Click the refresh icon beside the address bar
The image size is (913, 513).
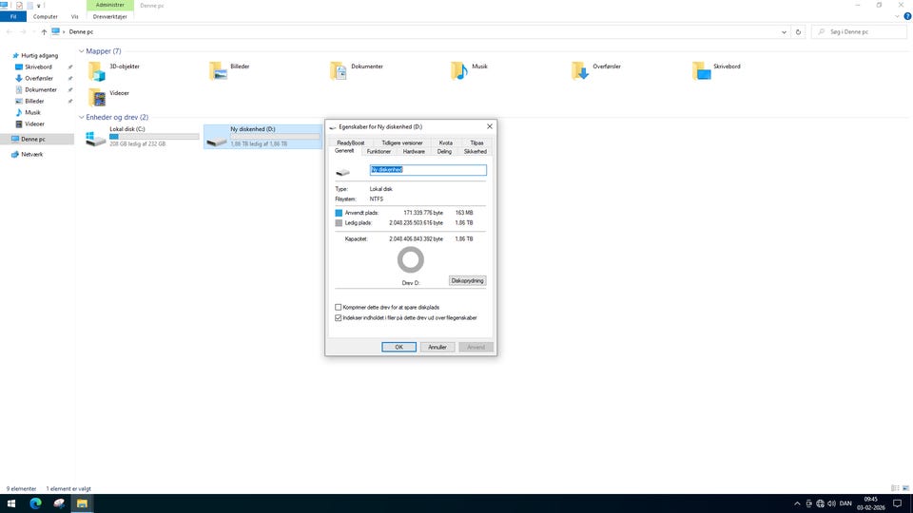[x=797, y=31]
